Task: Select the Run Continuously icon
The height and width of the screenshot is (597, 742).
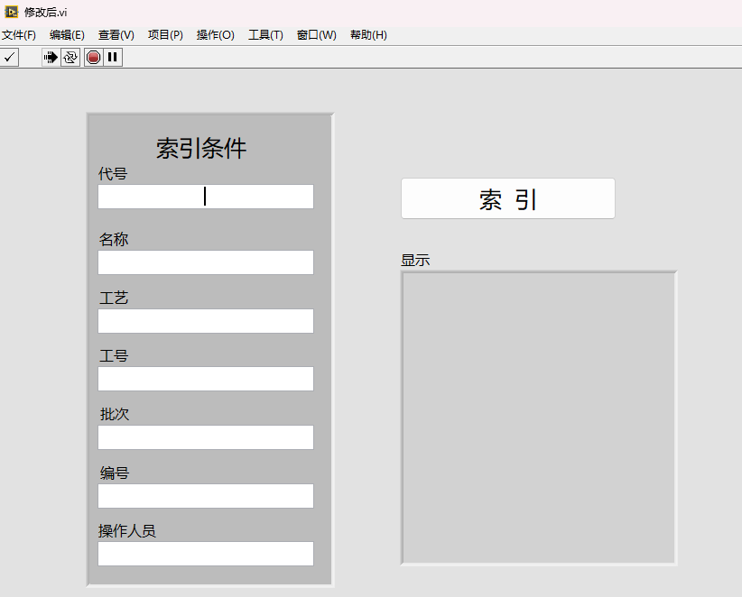Action: [70, 57]
